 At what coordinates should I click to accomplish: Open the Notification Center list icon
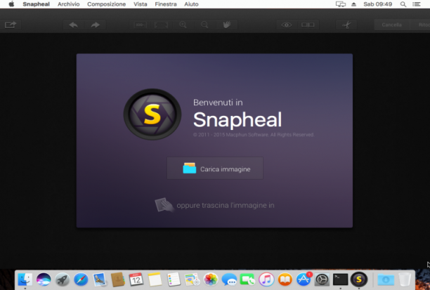tap(417, 4)
